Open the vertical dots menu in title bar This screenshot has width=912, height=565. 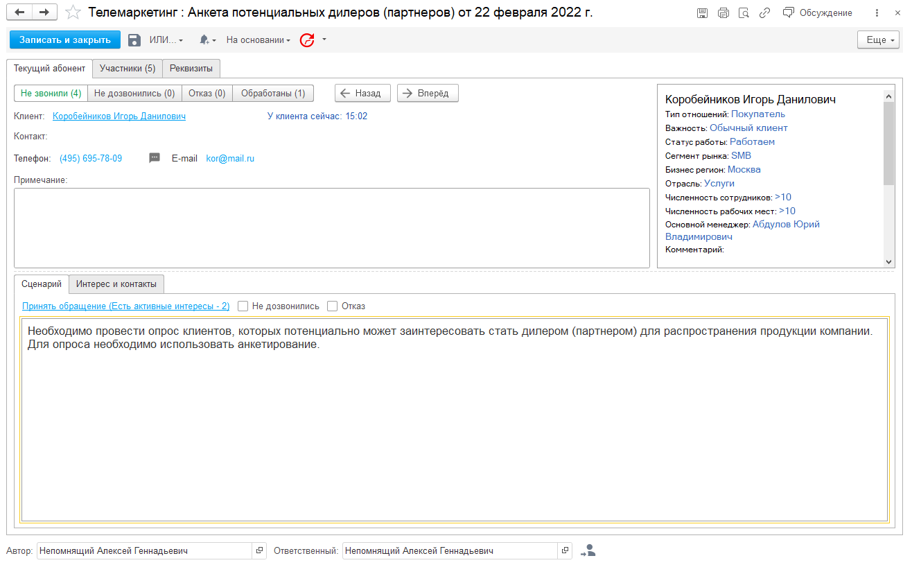[878, 13]
